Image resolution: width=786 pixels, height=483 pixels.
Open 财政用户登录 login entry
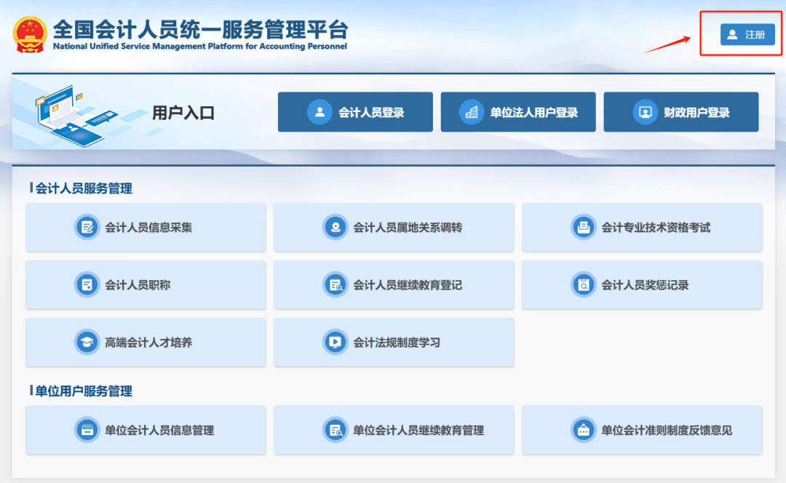pos(681,112)
